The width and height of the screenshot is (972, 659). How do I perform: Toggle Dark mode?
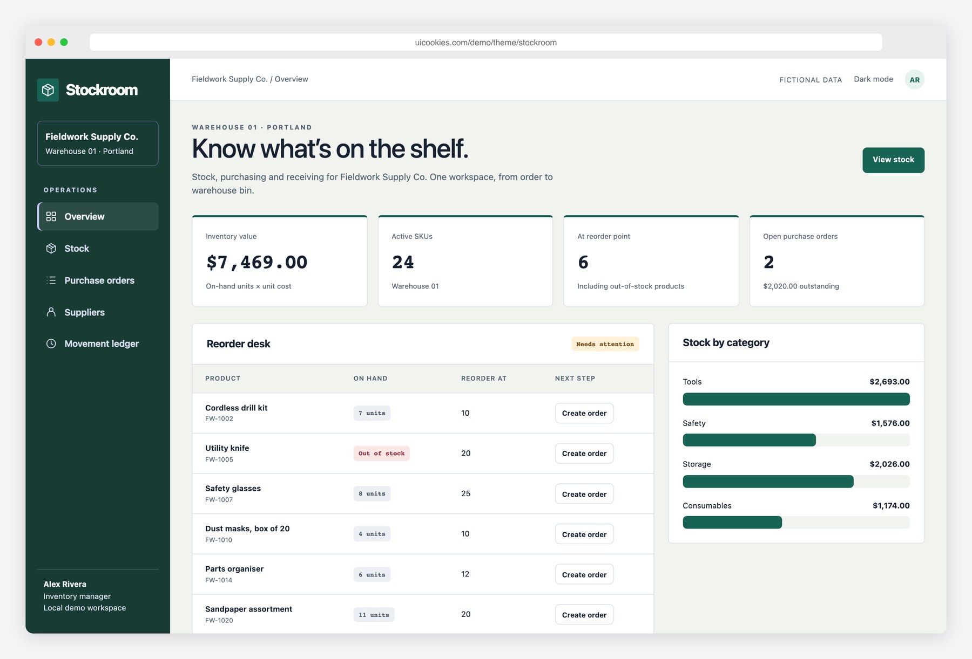tap(873, 79)
